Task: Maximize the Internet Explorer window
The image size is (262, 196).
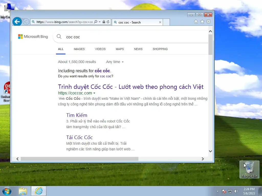Action: coord(200,15)
